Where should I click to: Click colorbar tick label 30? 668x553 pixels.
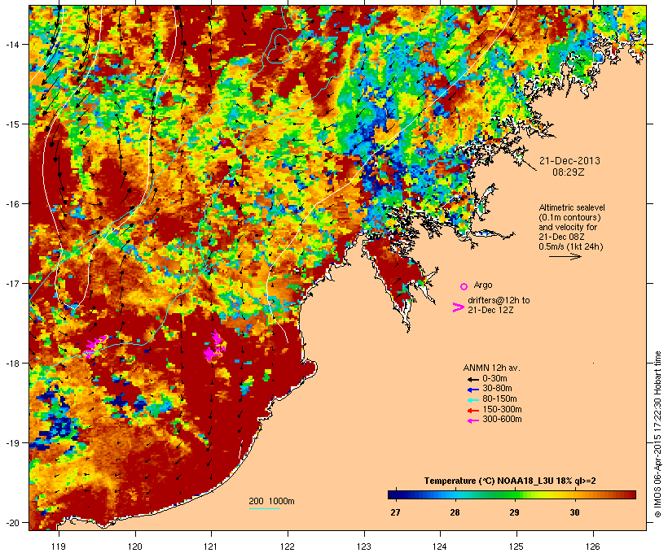coord(574,512)
